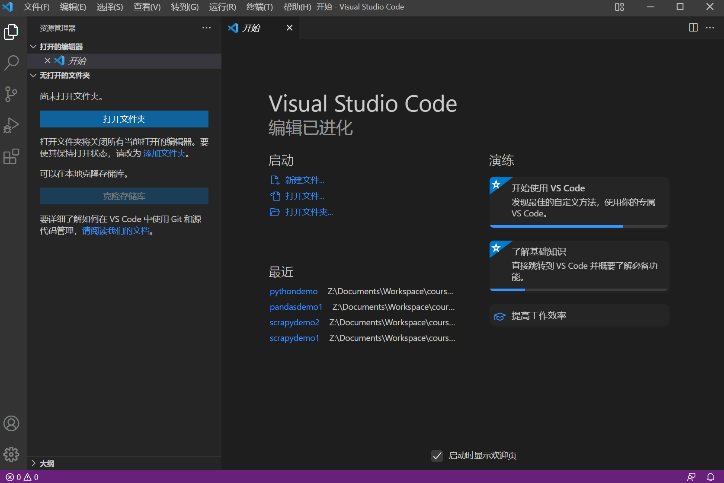Click the graduation cap icon beside 提高工作效率
This screenshot has width=724, height=483.
pos(500,316)
